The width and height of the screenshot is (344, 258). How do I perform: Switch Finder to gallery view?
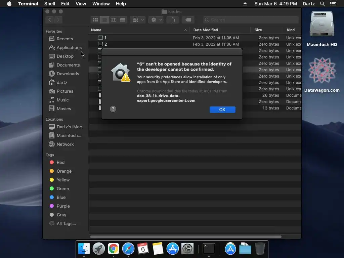click(123, 20)
